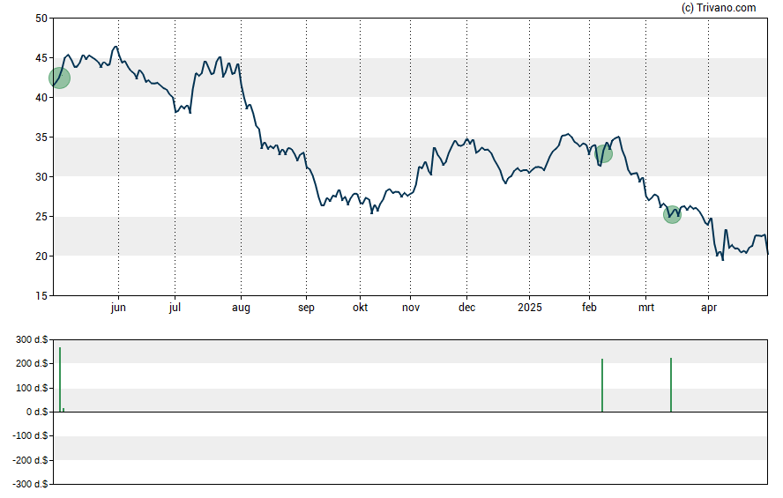Viewport: 783px width, 498px height.
Task: Click the 'mrt' axis label
Action: (x=645, y=308)
